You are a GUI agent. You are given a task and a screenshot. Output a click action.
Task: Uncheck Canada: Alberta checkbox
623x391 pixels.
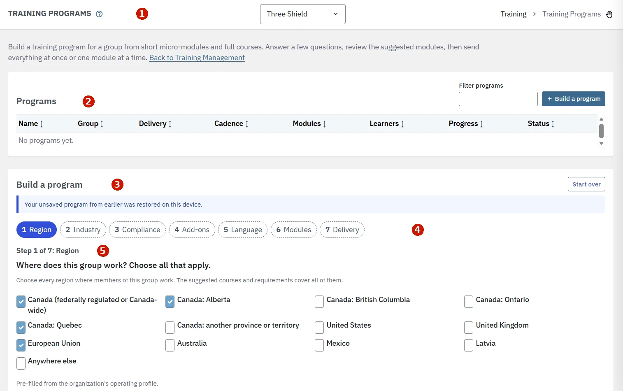[x=170, y=302]
